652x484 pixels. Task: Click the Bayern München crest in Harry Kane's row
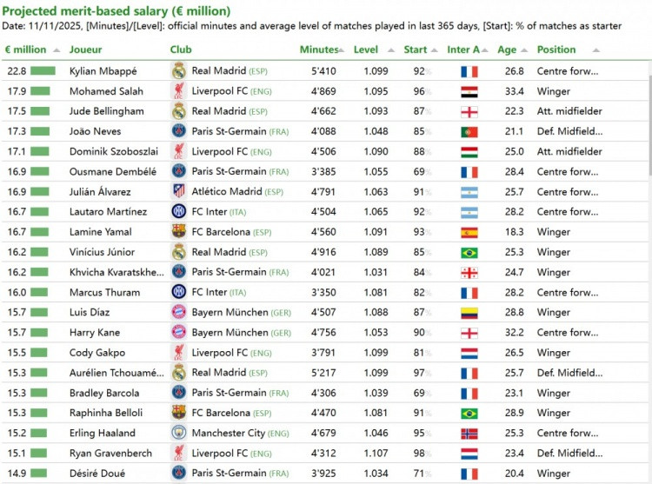179,332
